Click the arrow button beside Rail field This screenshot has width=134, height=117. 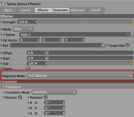103,46
